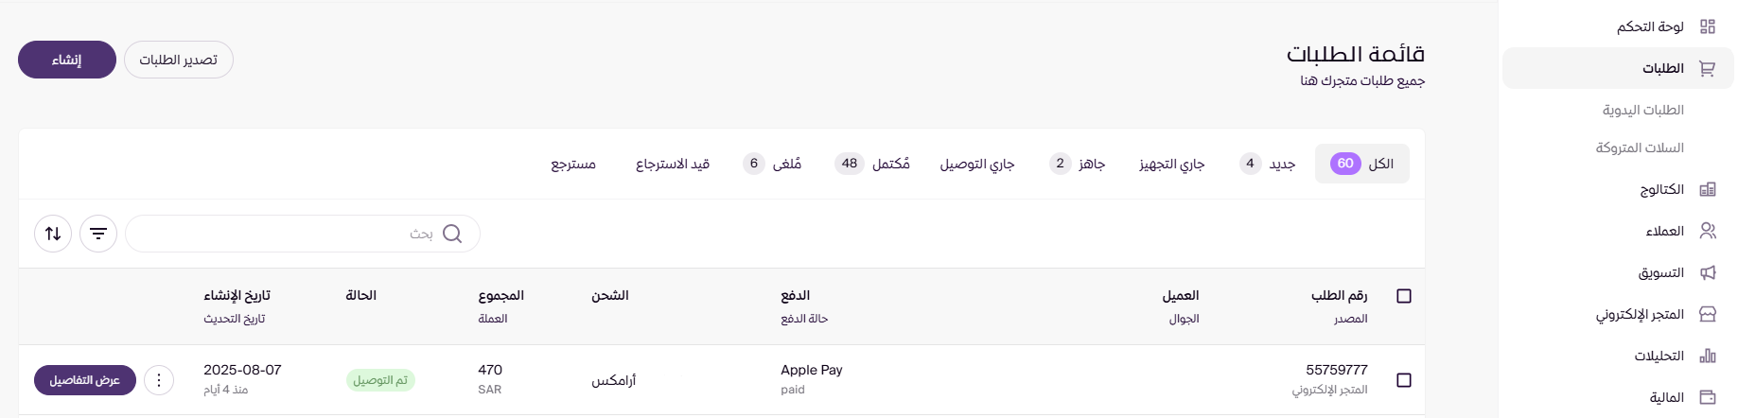
Task: Open the Catalog via its sidebar icon
Action: point(1707,189)
